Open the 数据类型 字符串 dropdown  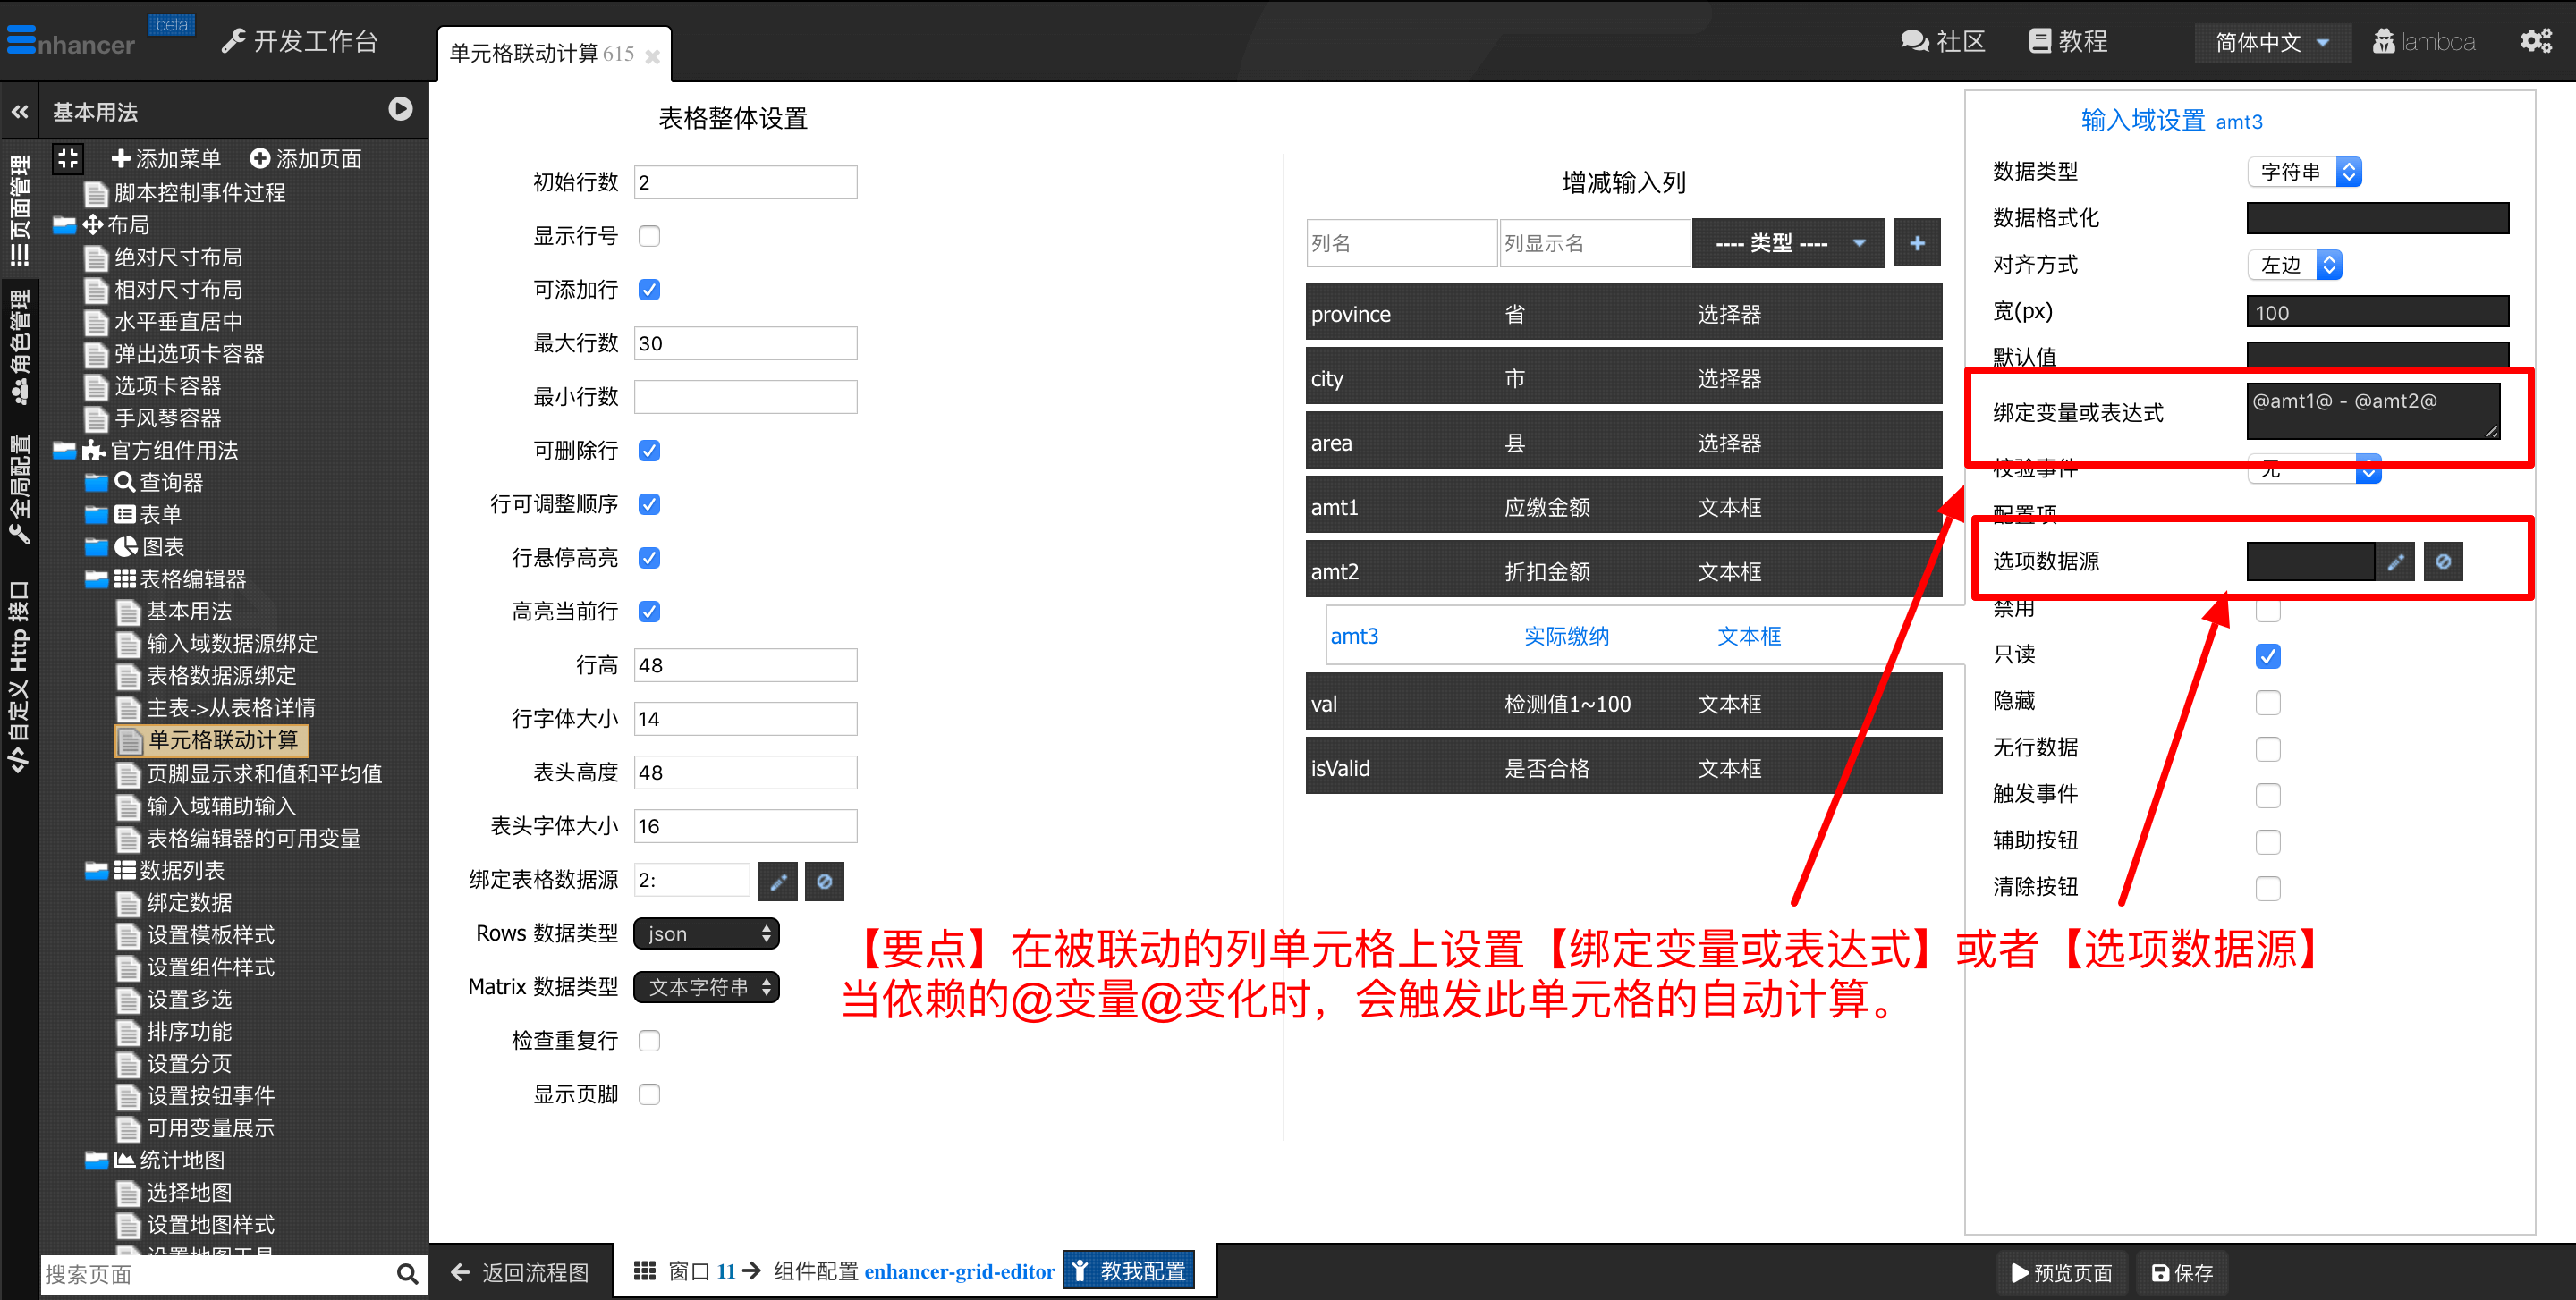pyautogui.click(x=2304, y=172)
